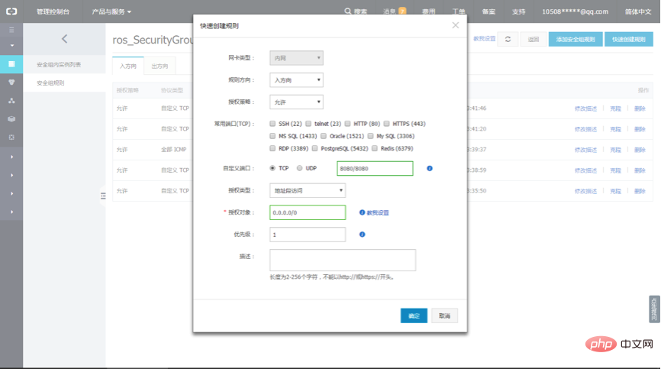Click the 描述 text area
This screenshot has width=661, height=369.
(343, 261)
